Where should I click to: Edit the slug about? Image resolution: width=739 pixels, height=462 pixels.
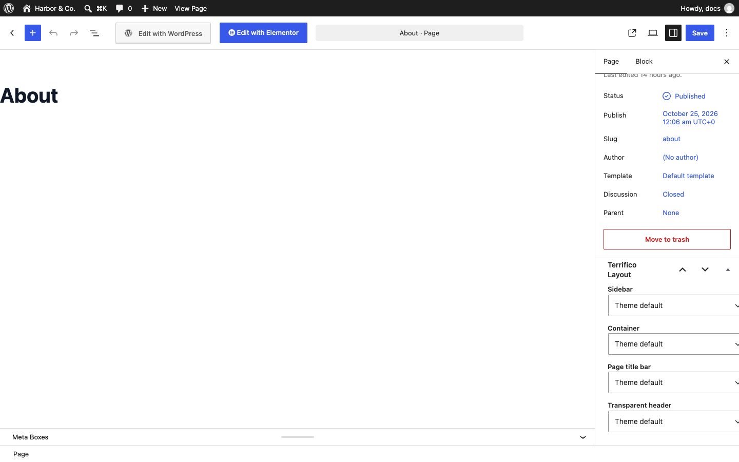[671, 139]
